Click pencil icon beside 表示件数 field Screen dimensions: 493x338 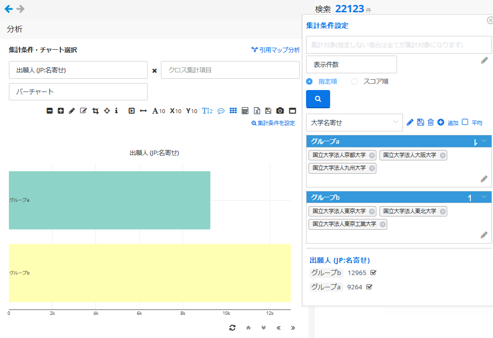[x=485, y=61]
